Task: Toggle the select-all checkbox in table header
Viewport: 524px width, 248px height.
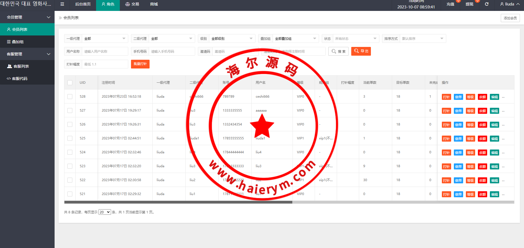Action: click(x=70, y=83)
